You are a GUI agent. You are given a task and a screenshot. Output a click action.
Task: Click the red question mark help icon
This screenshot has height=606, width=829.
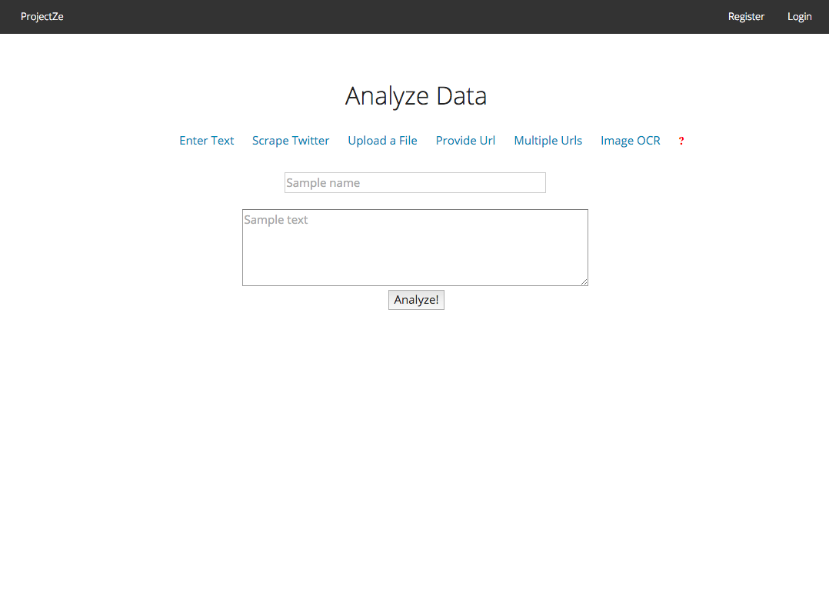click(681, 141)
